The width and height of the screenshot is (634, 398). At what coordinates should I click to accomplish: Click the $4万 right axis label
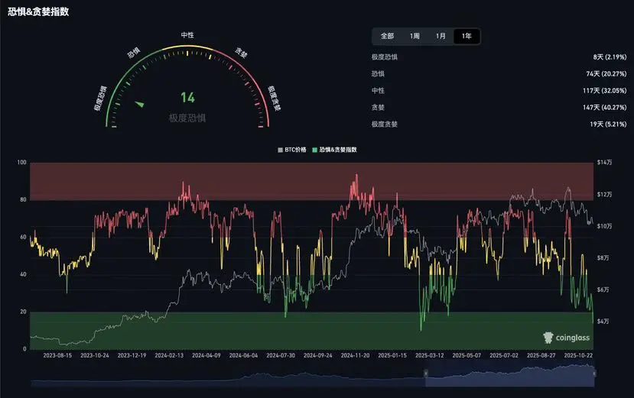click(x=603, y=322)
